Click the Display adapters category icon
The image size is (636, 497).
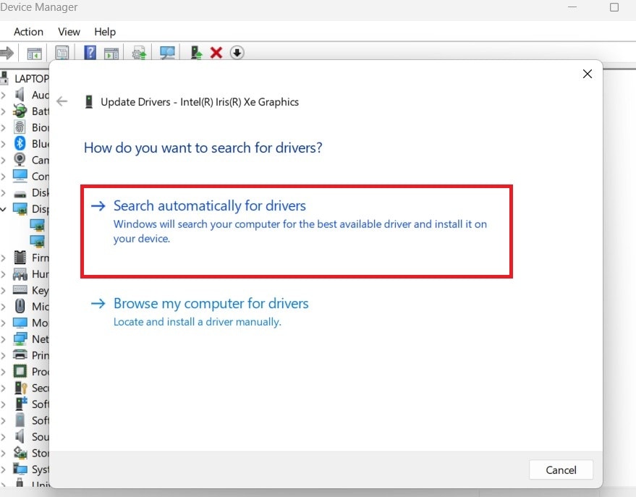click(20, 208)
